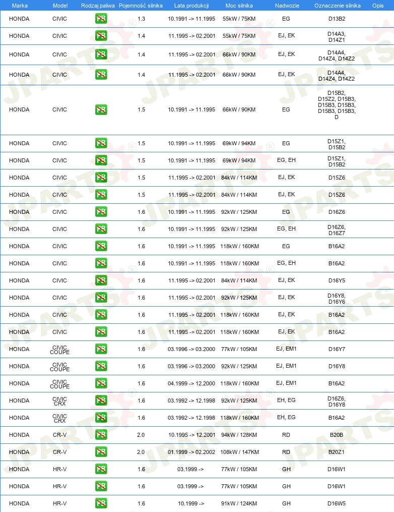Click capacity 2.0 in the B20B row
Image resolution: width=394 pixels, height=512 pixels.
pyautogui.click(x=141, y=435)
